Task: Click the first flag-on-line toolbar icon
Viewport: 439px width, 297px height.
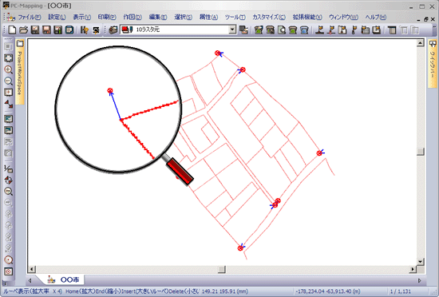Action: coord(319,30)
